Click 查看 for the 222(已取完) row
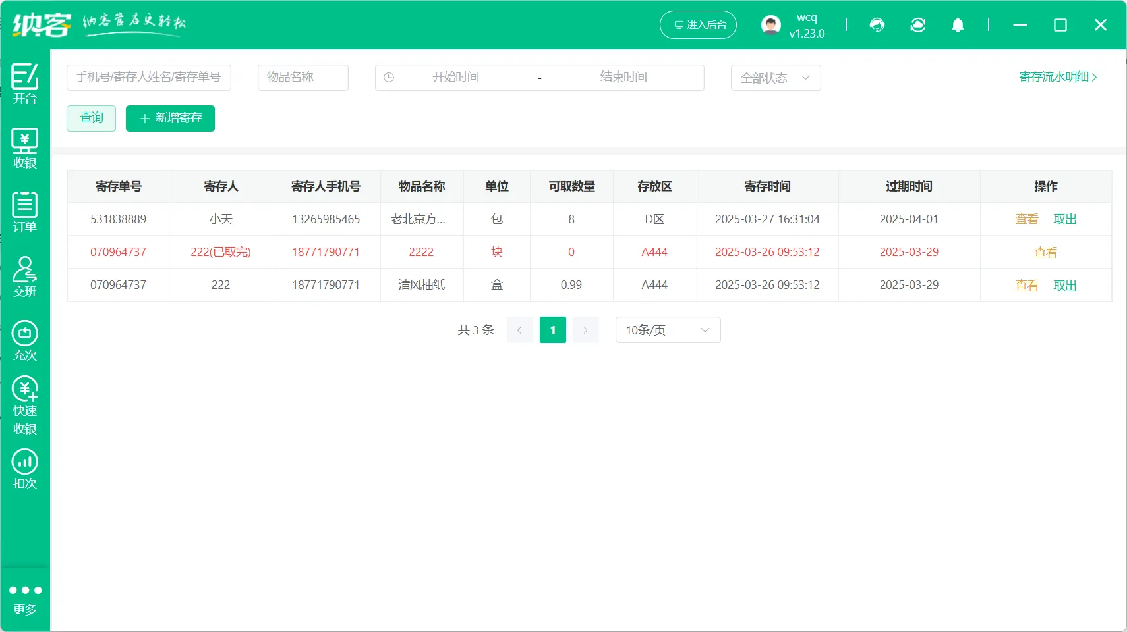The height and width of the screenshot is (632, 1127). [1046, 252]
